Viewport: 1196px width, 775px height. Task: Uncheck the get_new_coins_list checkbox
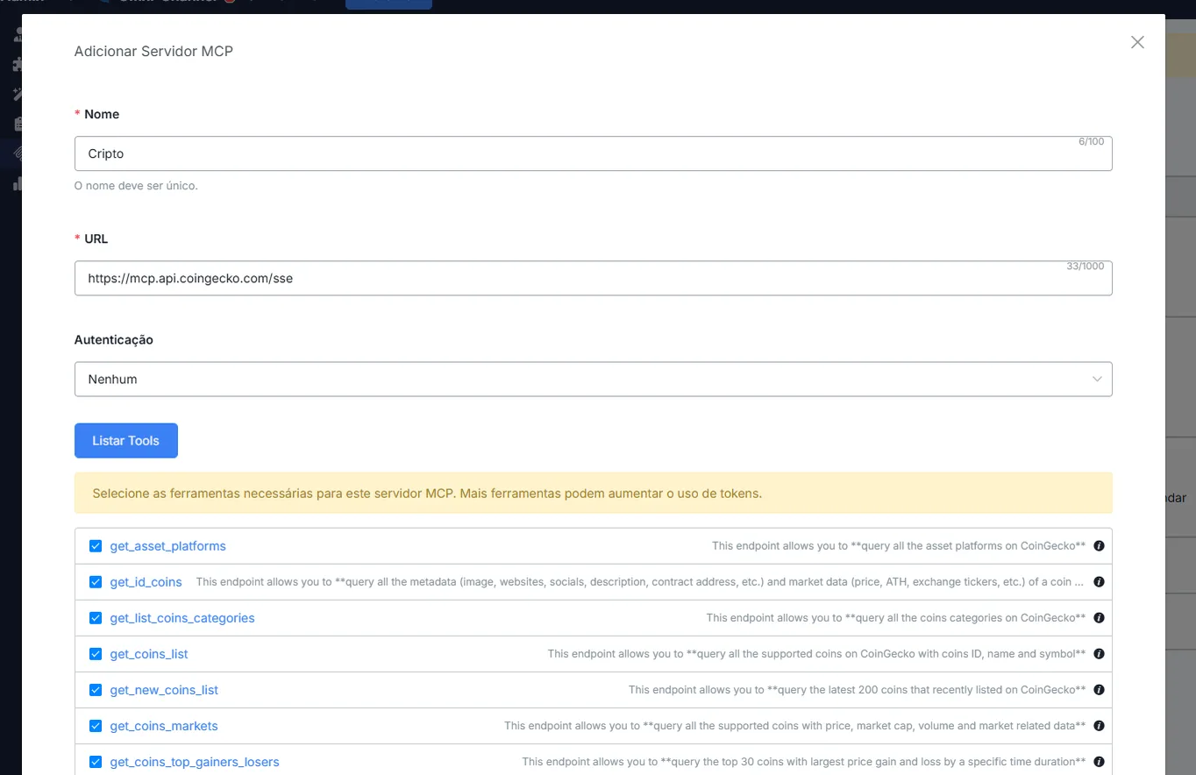(96, 690)
